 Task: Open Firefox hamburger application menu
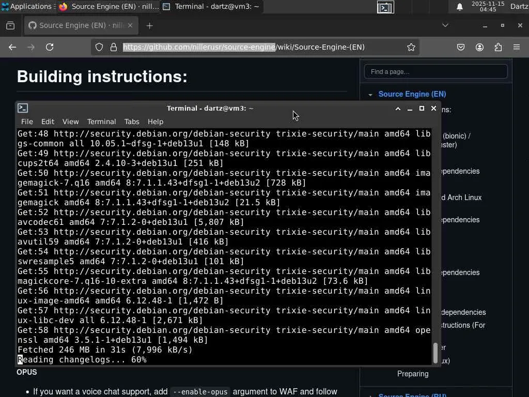[517, 47]
